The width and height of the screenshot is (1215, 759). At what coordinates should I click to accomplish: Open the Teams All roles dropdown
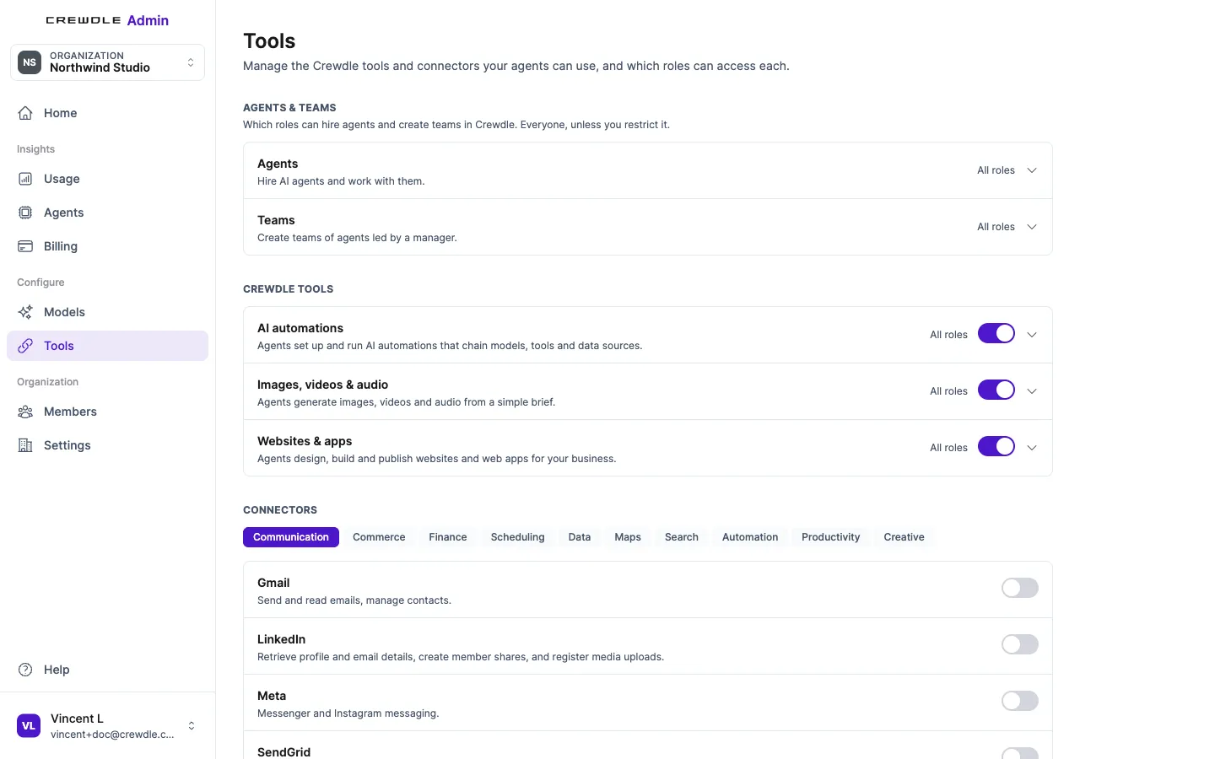click(1007, 227)
